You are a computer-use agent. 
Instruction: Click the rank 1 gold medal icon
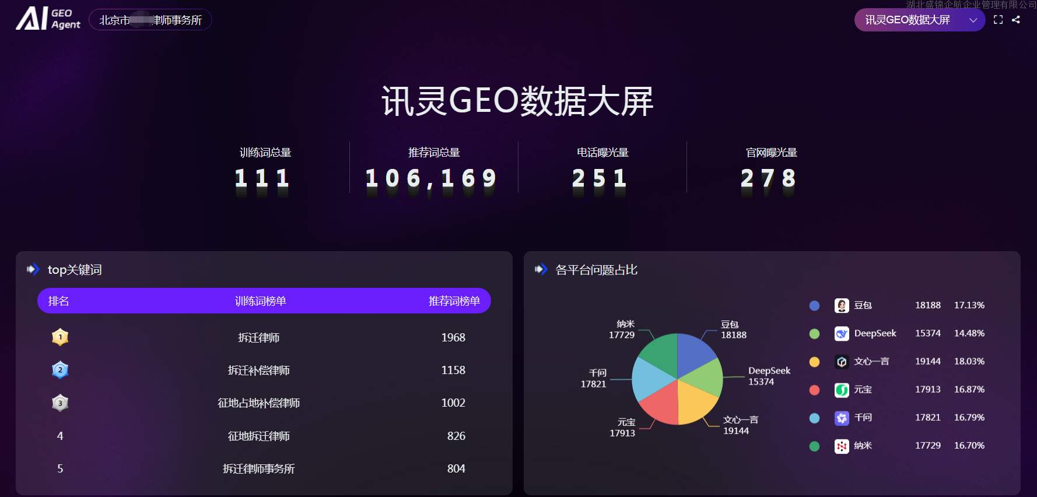pyautogui.click(x=60, y=337)
